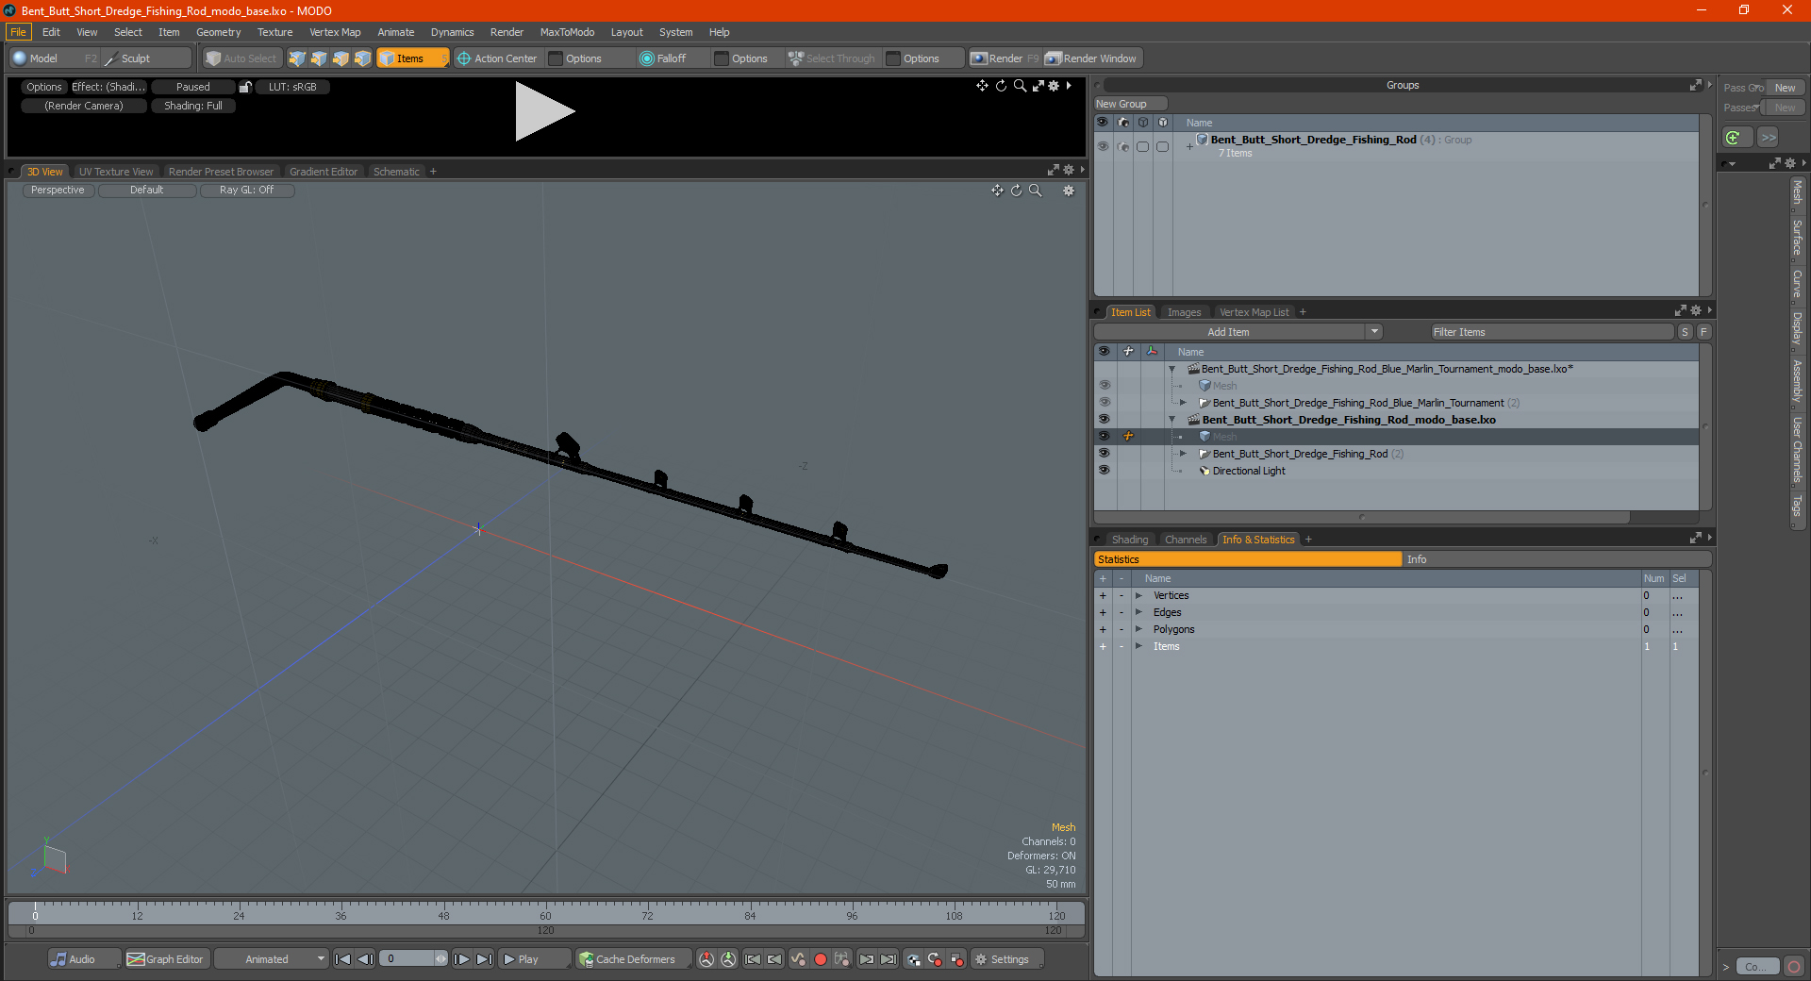Open Action Center menu

pos(497,58)
